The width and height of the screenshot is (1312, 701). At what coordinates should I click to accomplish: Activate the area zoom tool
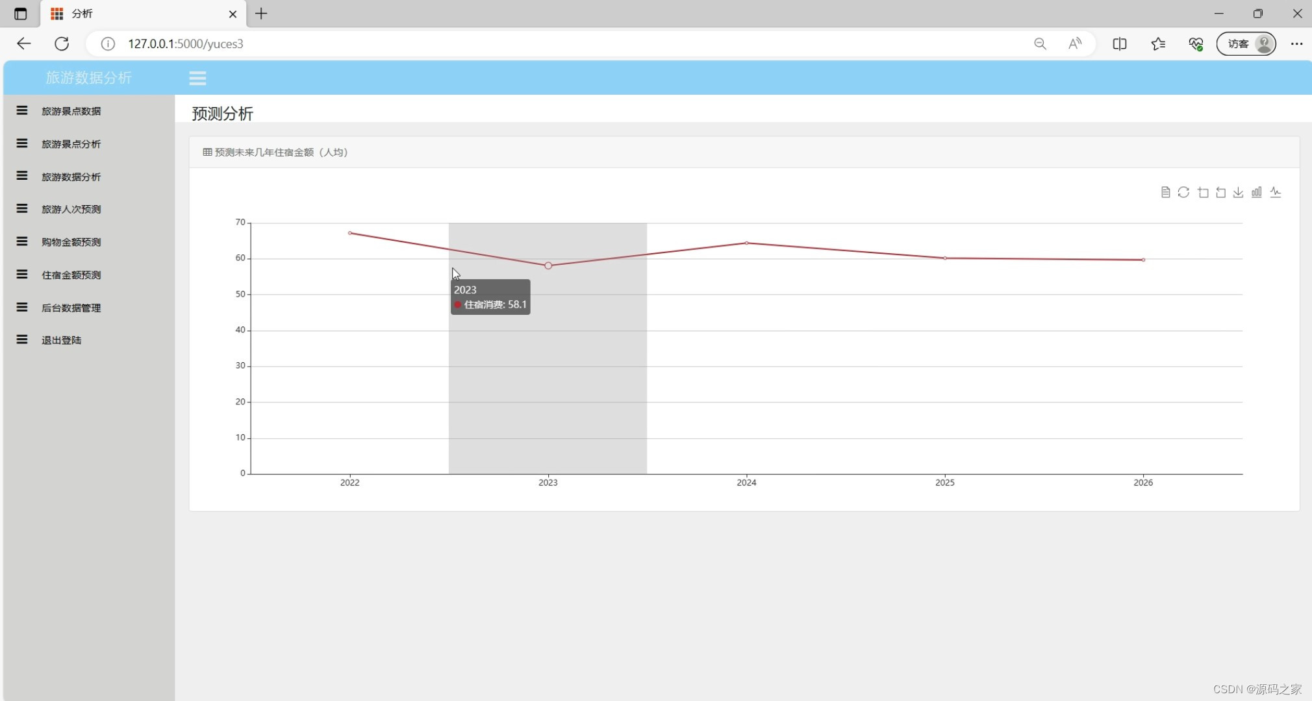[x=1203, y=192]
